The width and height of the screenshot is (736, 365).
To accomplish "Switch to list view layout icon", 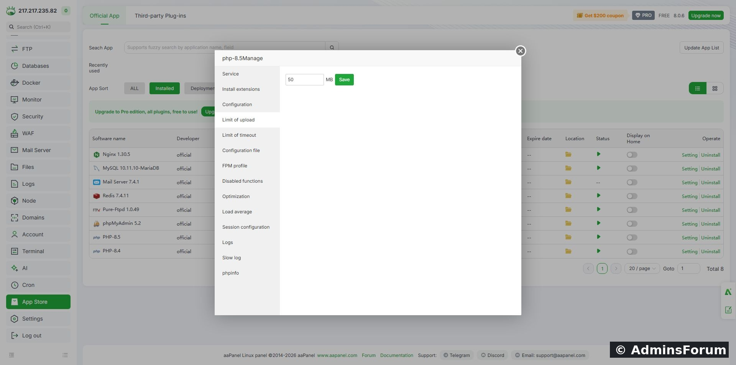I will [698, 88].
